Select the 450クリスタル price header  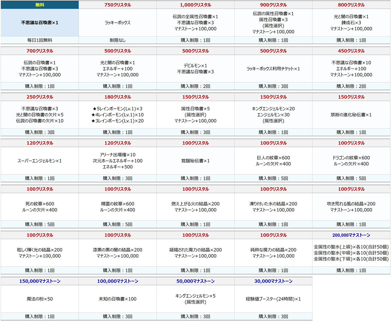tap(351, 51)
